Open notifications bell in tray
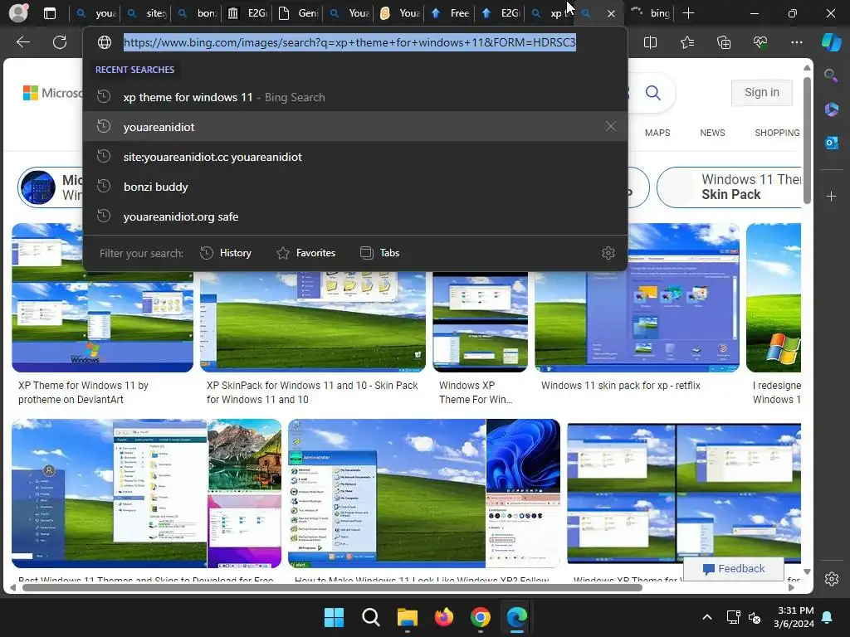The width and height of the screenshot is (850, 637). (x=828, y=617)
